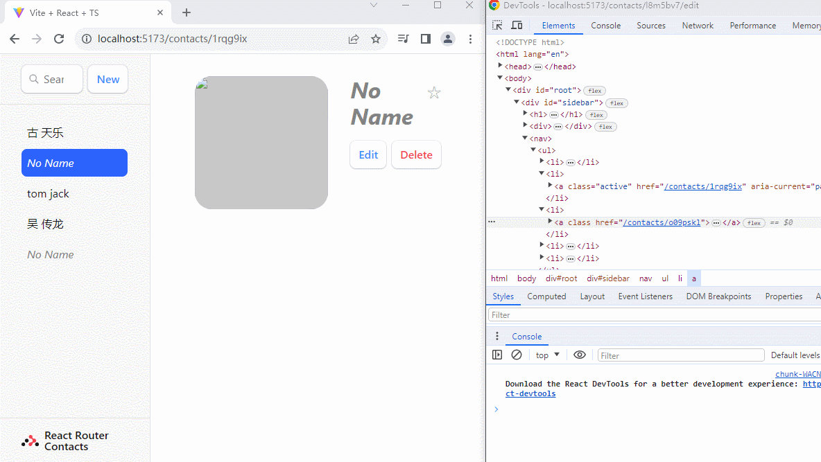Open the Computed styles tab
Image resolution: width=821 pixels, height=462 pixels.
[x=546, y=296]
